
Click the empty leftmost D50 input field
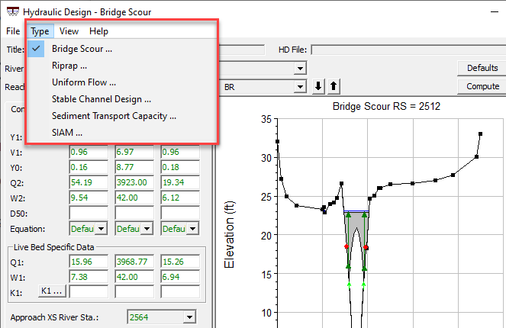tap(89, 212)
